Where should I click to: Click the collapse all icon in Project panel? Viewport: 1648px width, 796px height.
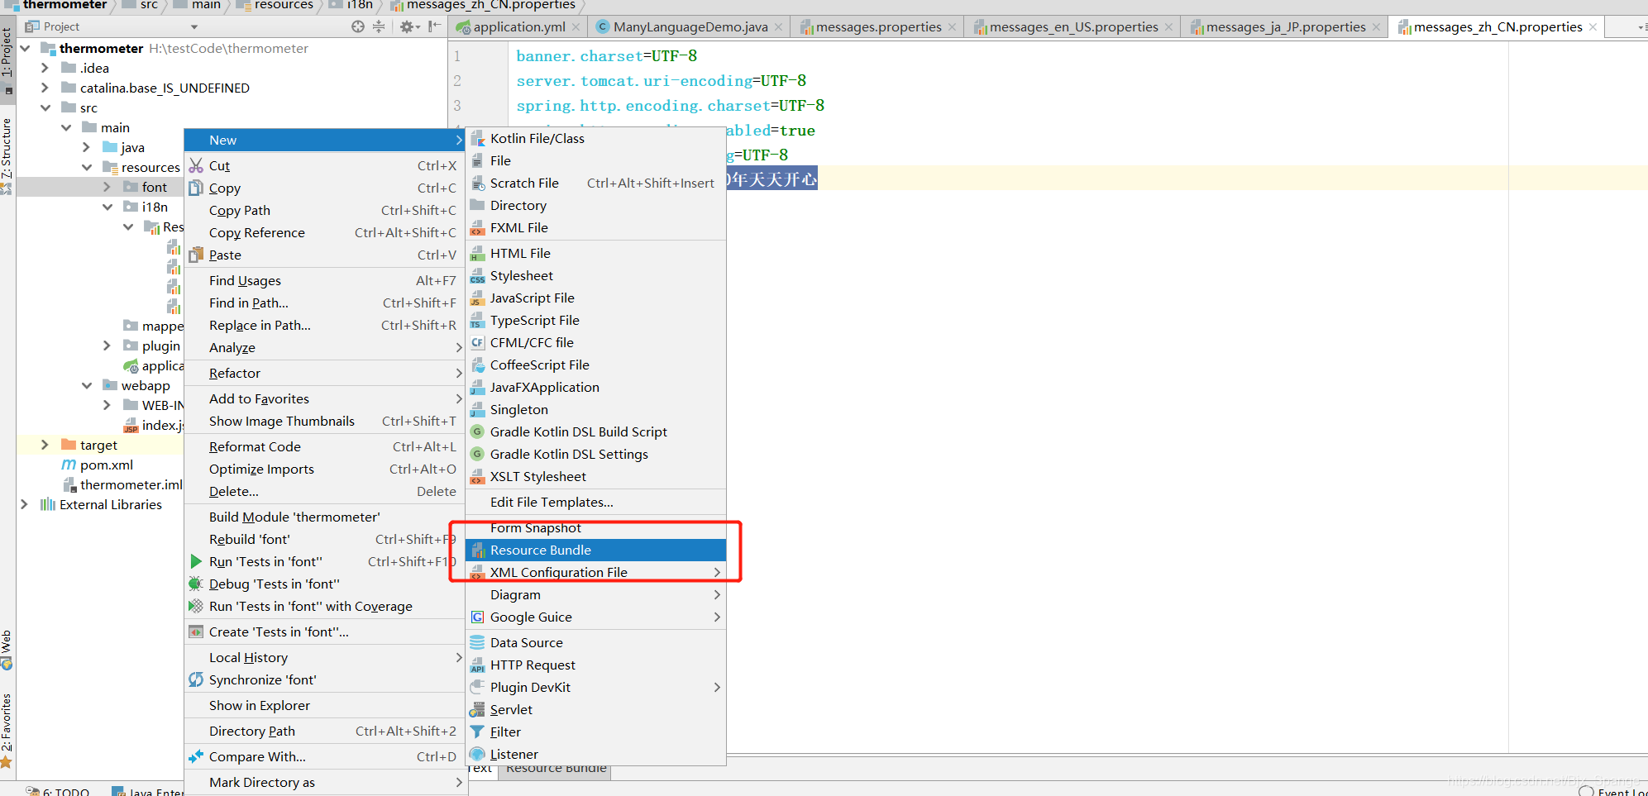tap(379, 26)
